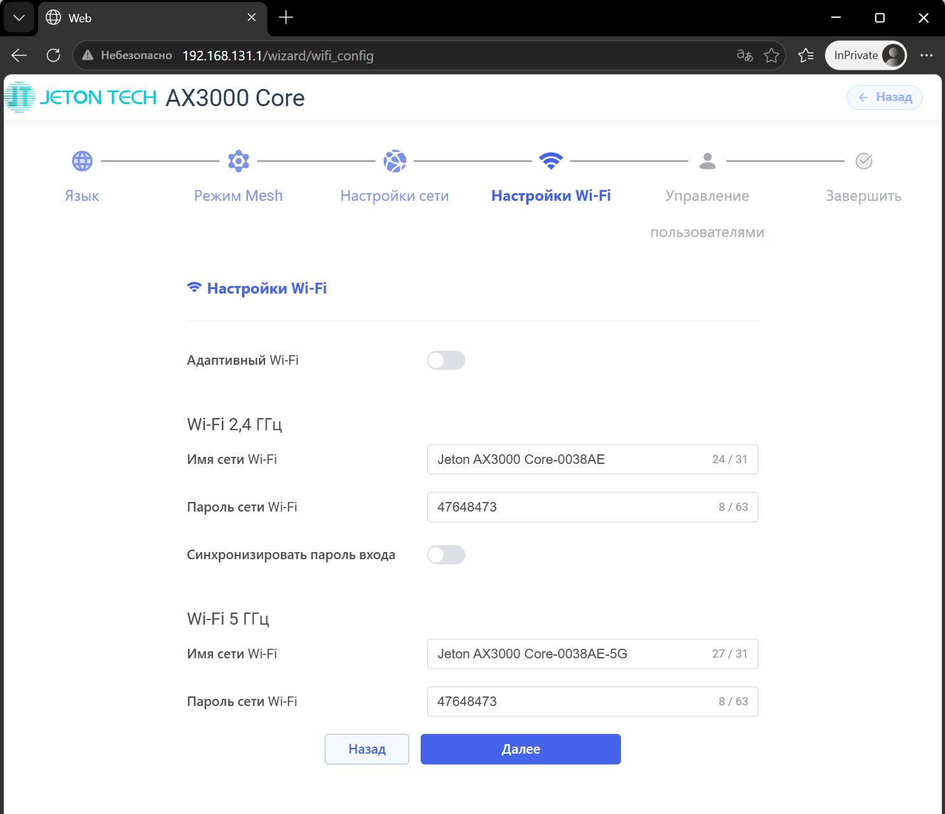Viewport: 945px width, 814px height.
Task: Toggle Адаптивный Wi-Fi switch
Action: click(x=446, y=360)
